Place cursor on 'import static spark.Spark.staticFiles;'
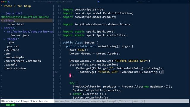This screenshot has height=107, width=190. coord(94,35)
